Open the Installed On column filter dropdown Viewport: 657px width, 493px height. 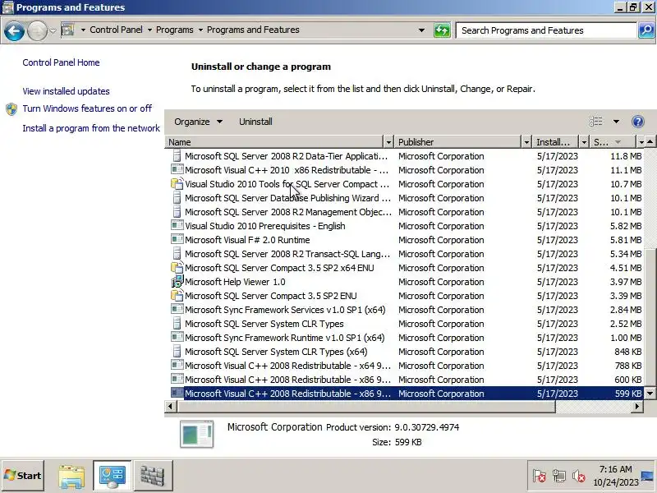pyautogui.click(x=584, y=142)
